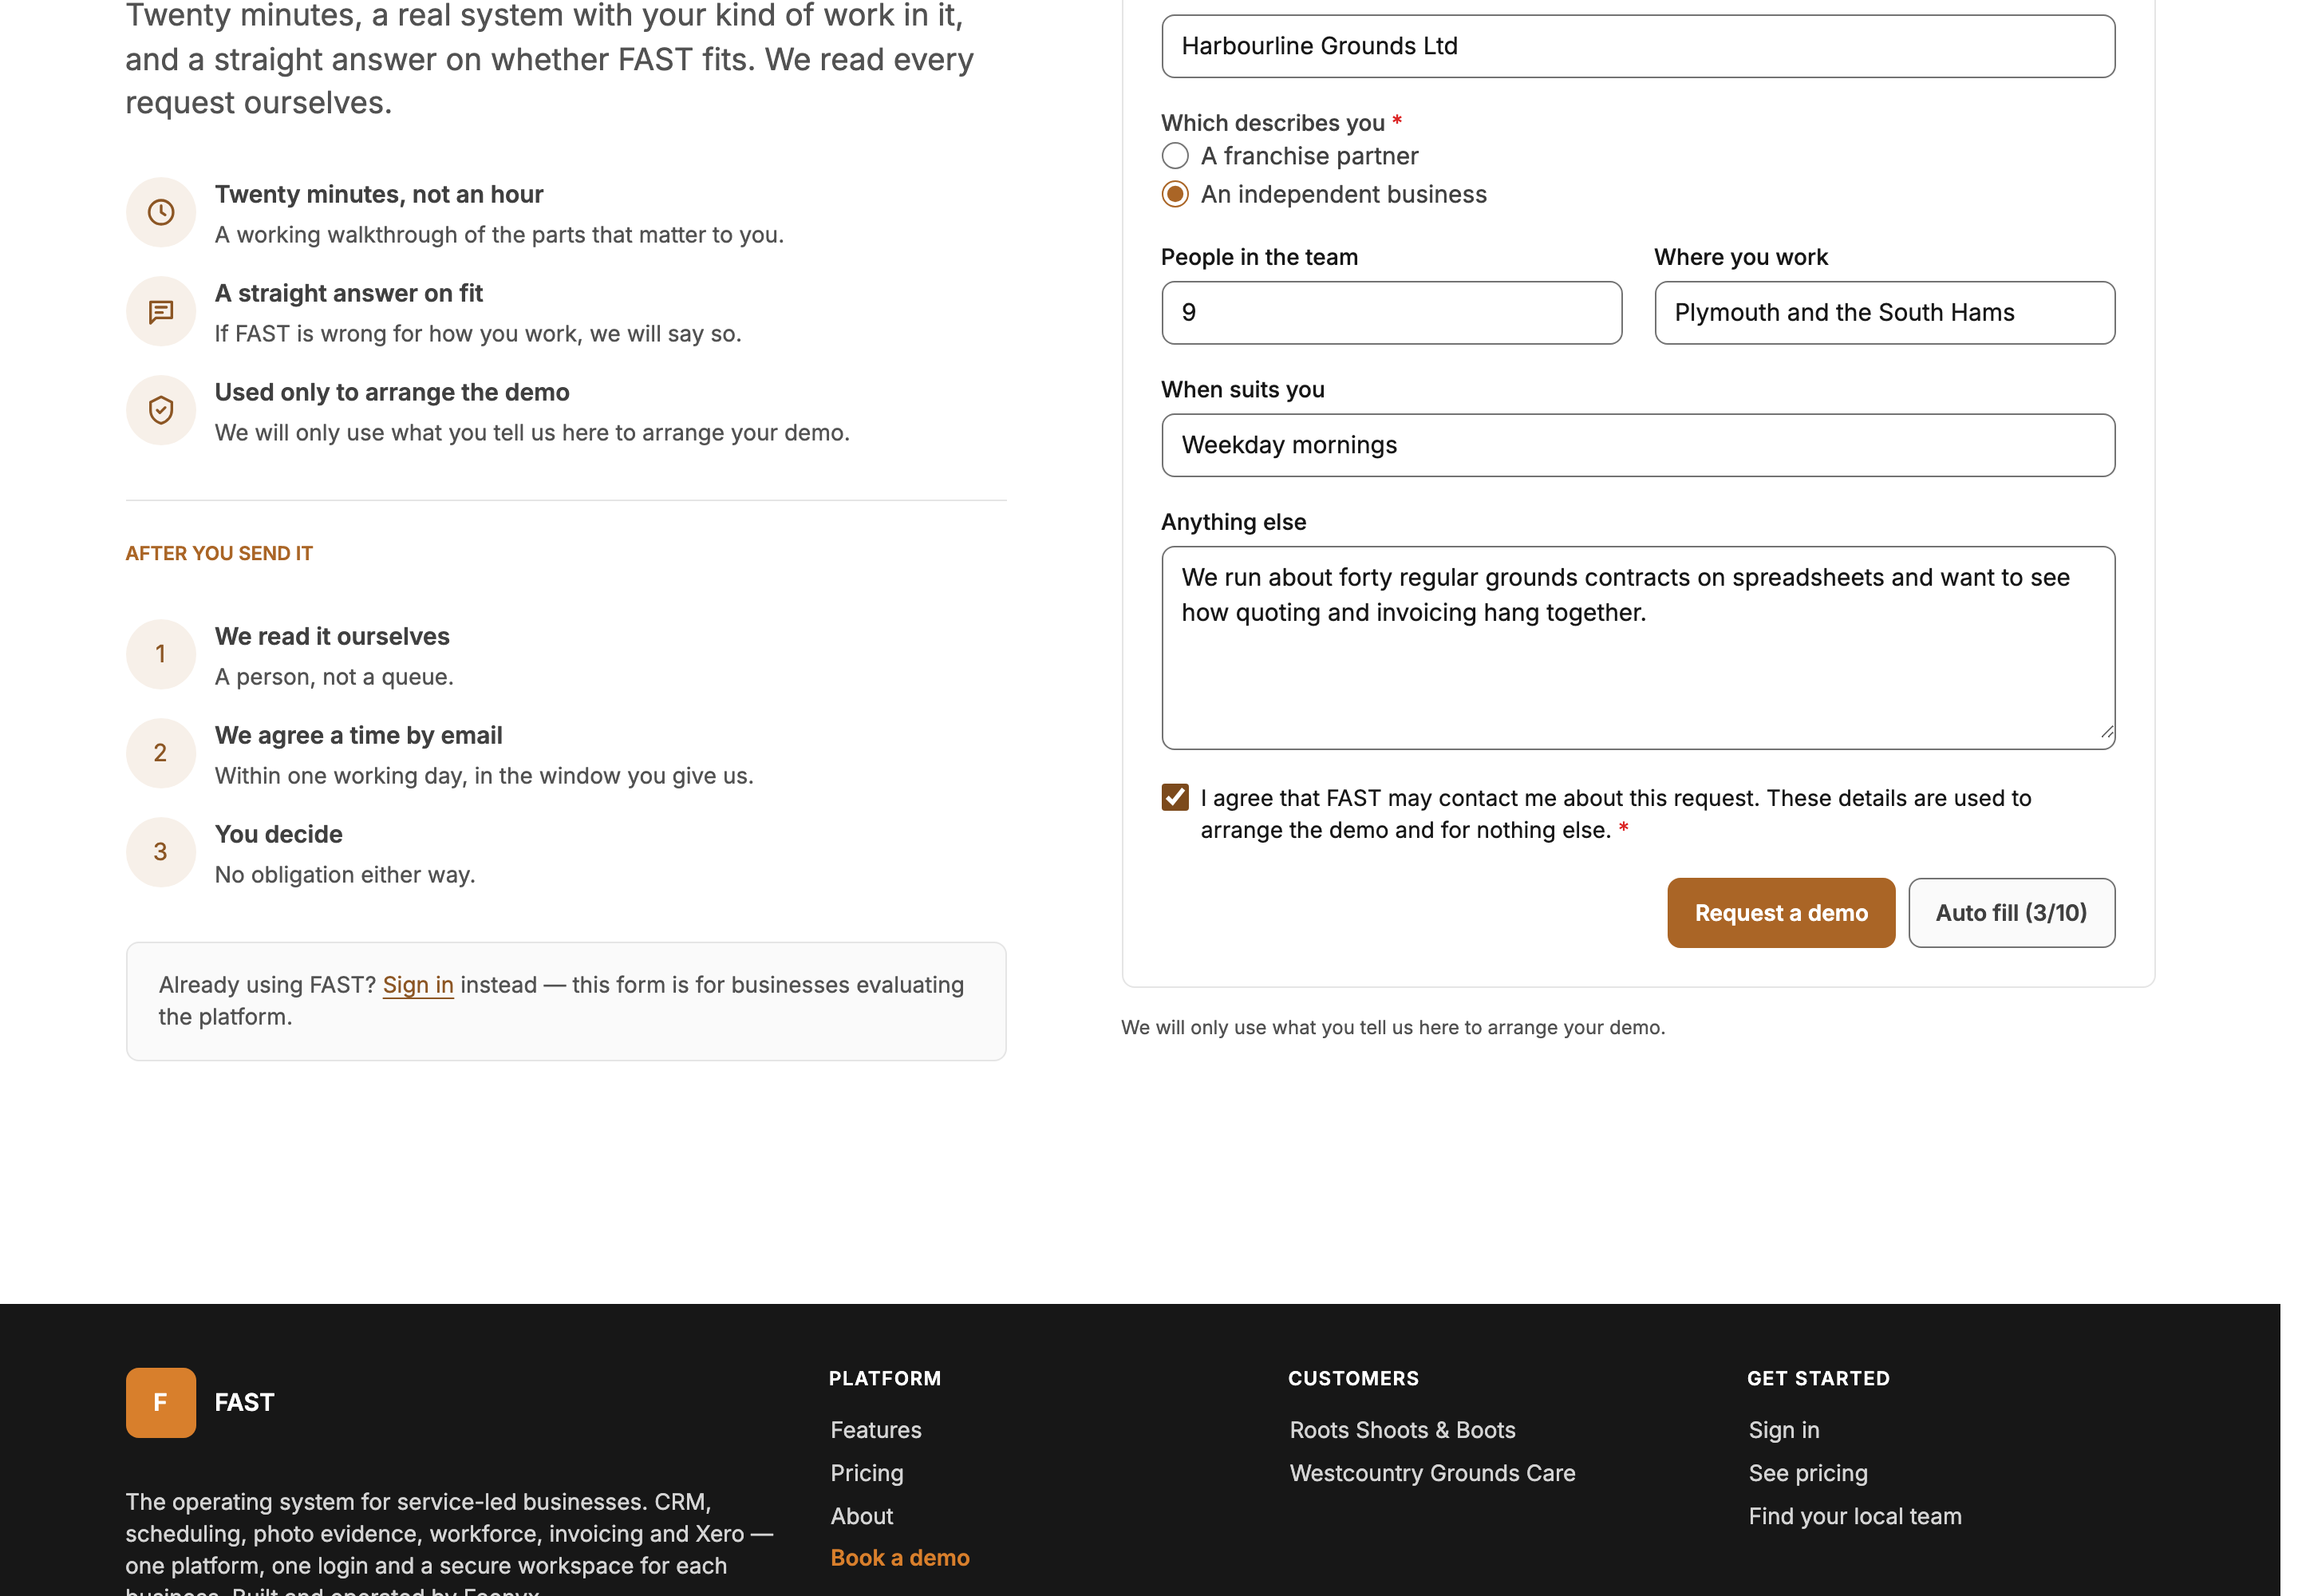Image resolution: width=2298 pixels, height=1596 pixels.
Task: Click the Request a demo button
Action: coord(1780,912)
